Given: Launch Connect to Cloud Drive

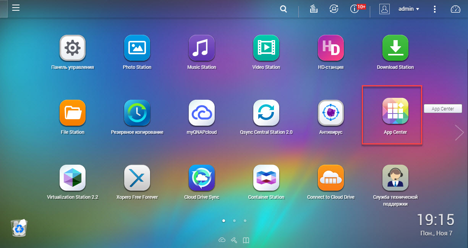Looking at the screenshot, I should click(331, 178).
